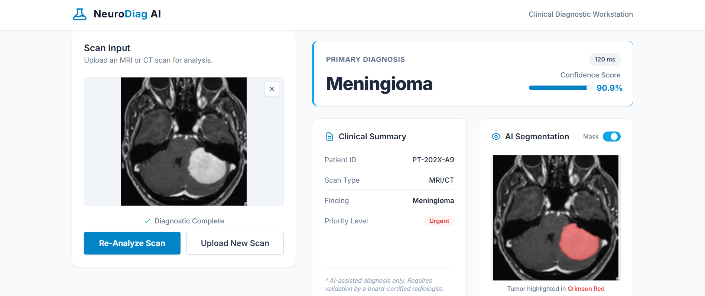Remove uploaded scan with X icon

(x=272, y=89)
